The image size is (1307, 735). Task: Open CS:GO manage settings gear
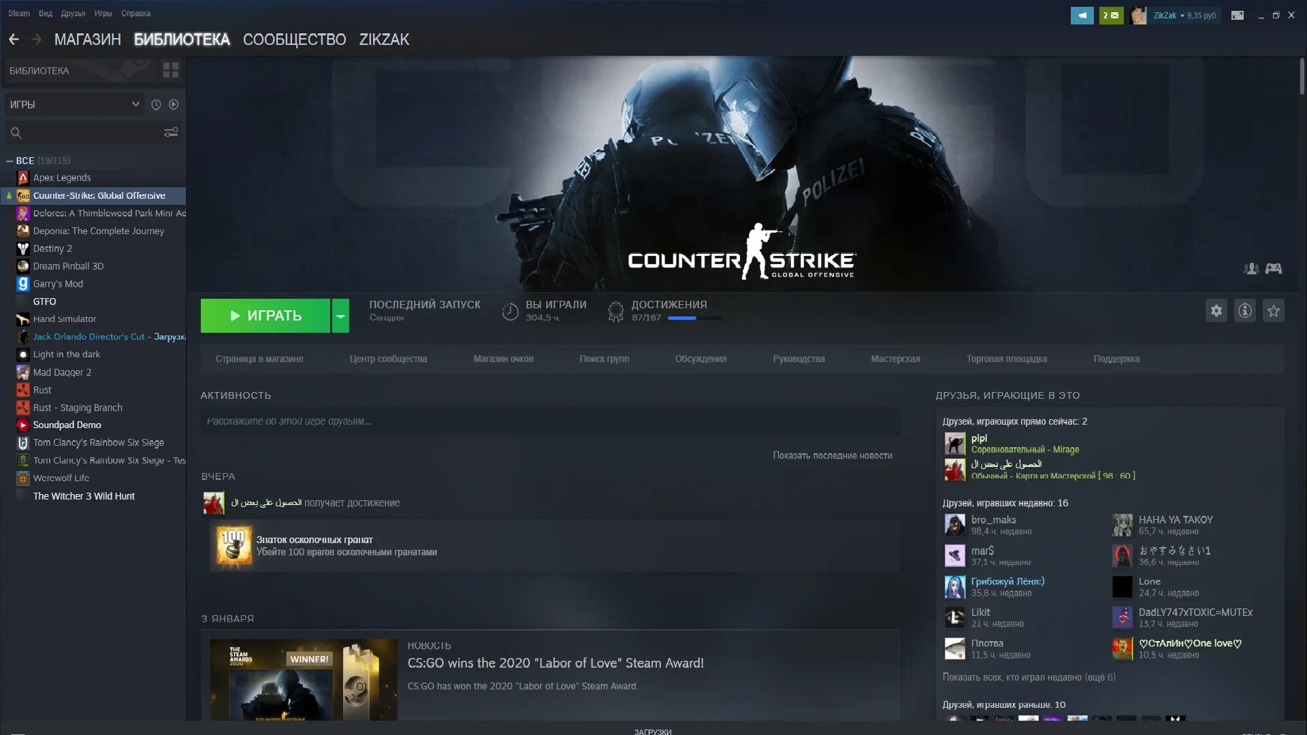click(x=1216, y=311)
